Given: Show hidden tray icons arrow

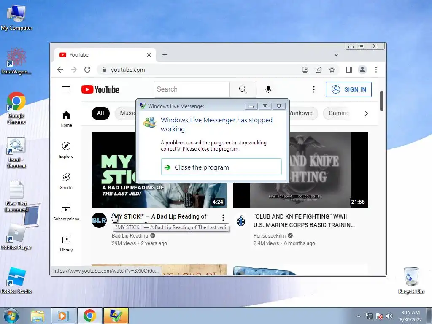Looking at the screenshot, I should [x=359, y=316].
